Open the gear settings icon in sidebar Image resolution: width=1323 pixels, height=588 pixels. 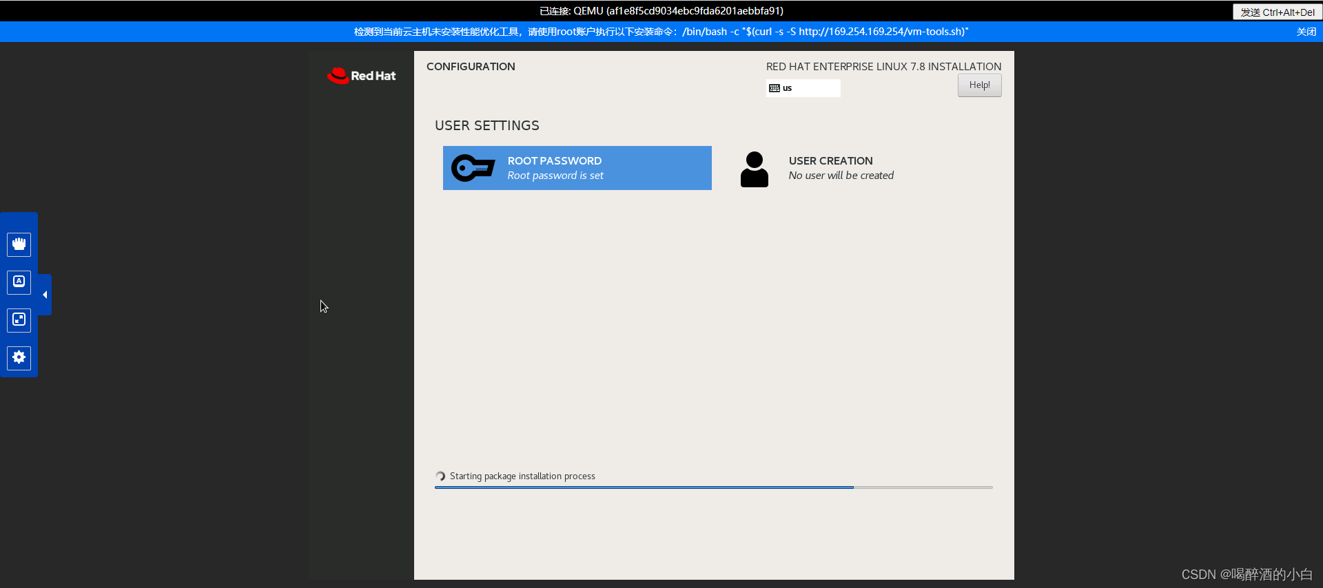[19, 357]
